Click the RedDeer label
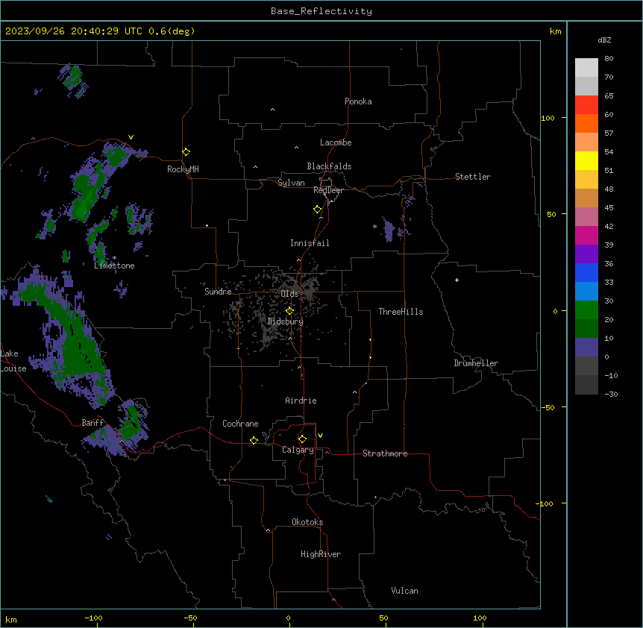Screen dimensions: 643x628 coord(328,190)
